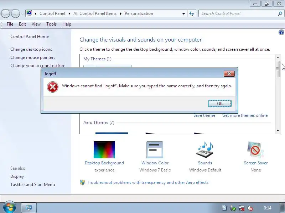The width and height of the screenshot is (285, 213).
Task: Click the blue help question mark icon
Action: pos(281,32)
